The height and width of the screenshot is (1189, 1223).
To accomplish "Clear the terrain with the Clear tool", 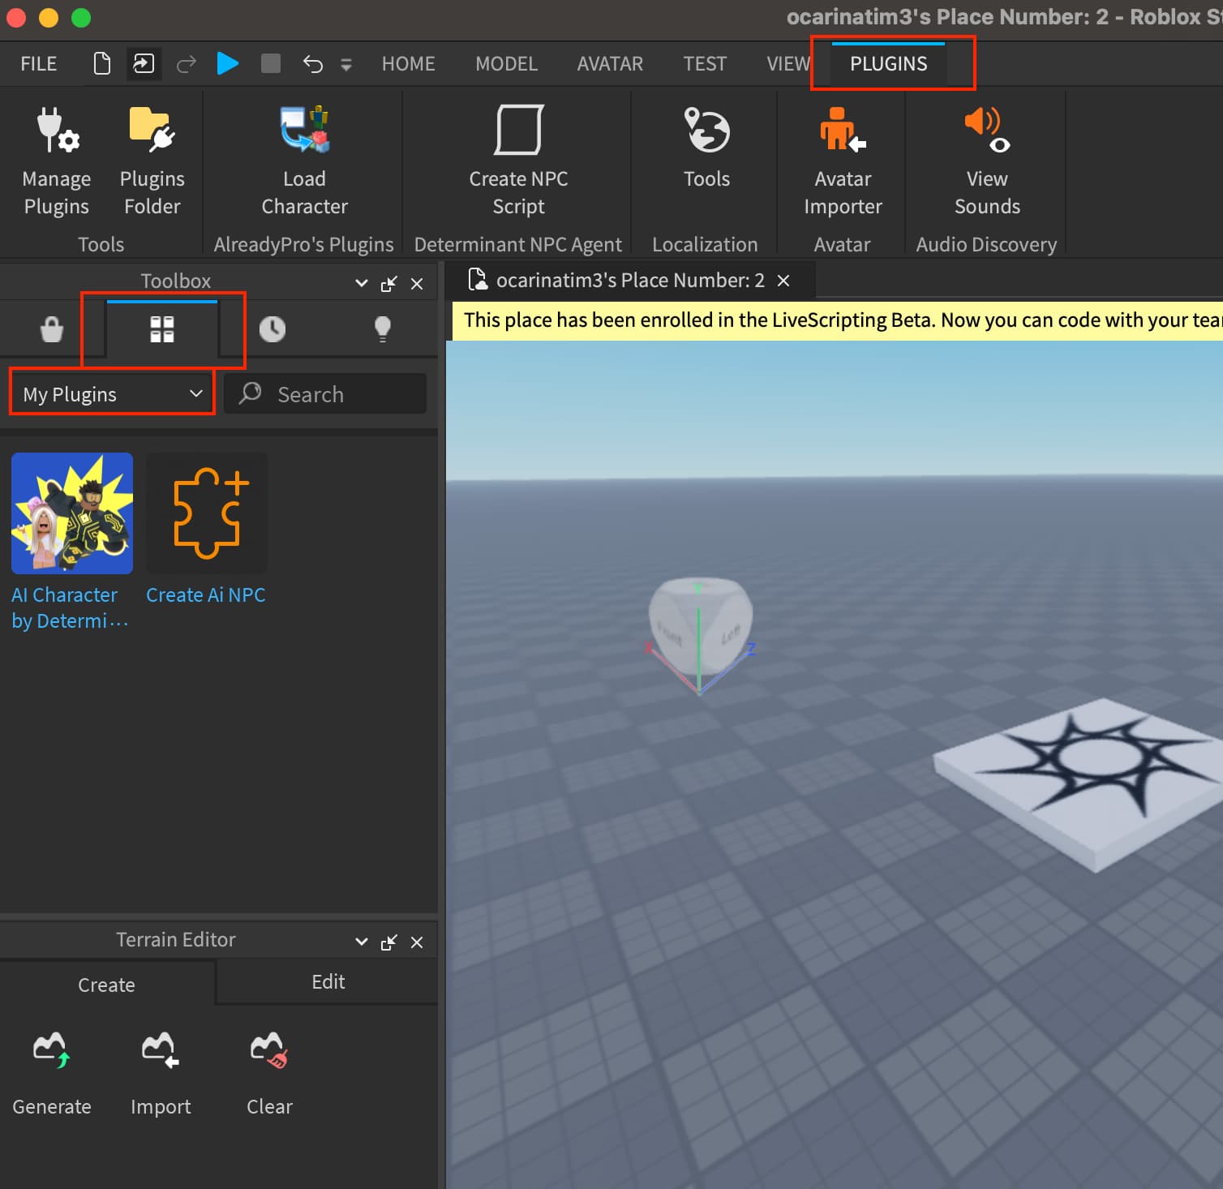I will 269,1051.
